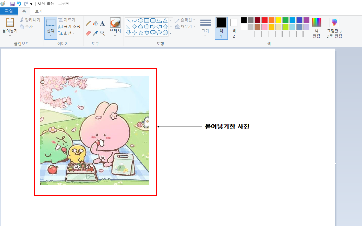Choose the Pentagon shape
Viewport: 362px width, 226px height.
(x=141, y=27)
